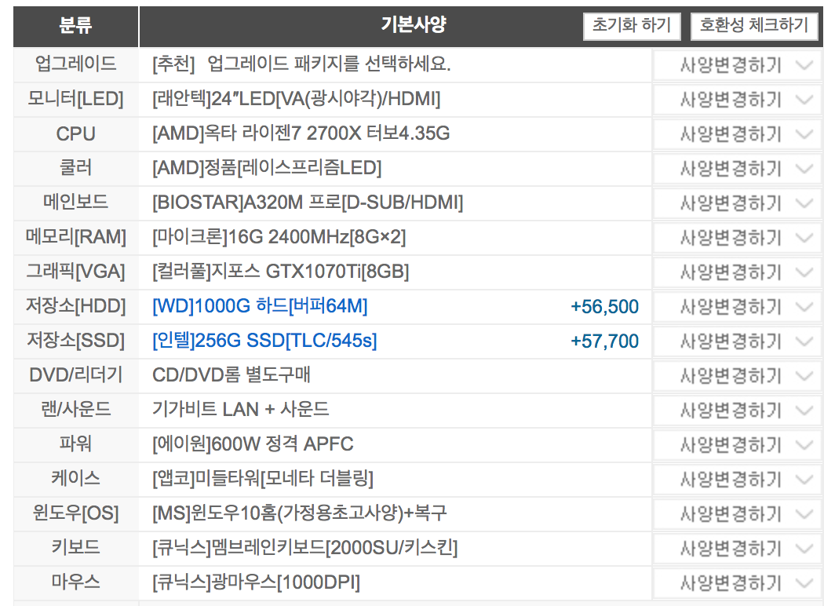824x606 pixels.
Task: Click the 호환성 체크하기 button
Action: click(753, 25)
